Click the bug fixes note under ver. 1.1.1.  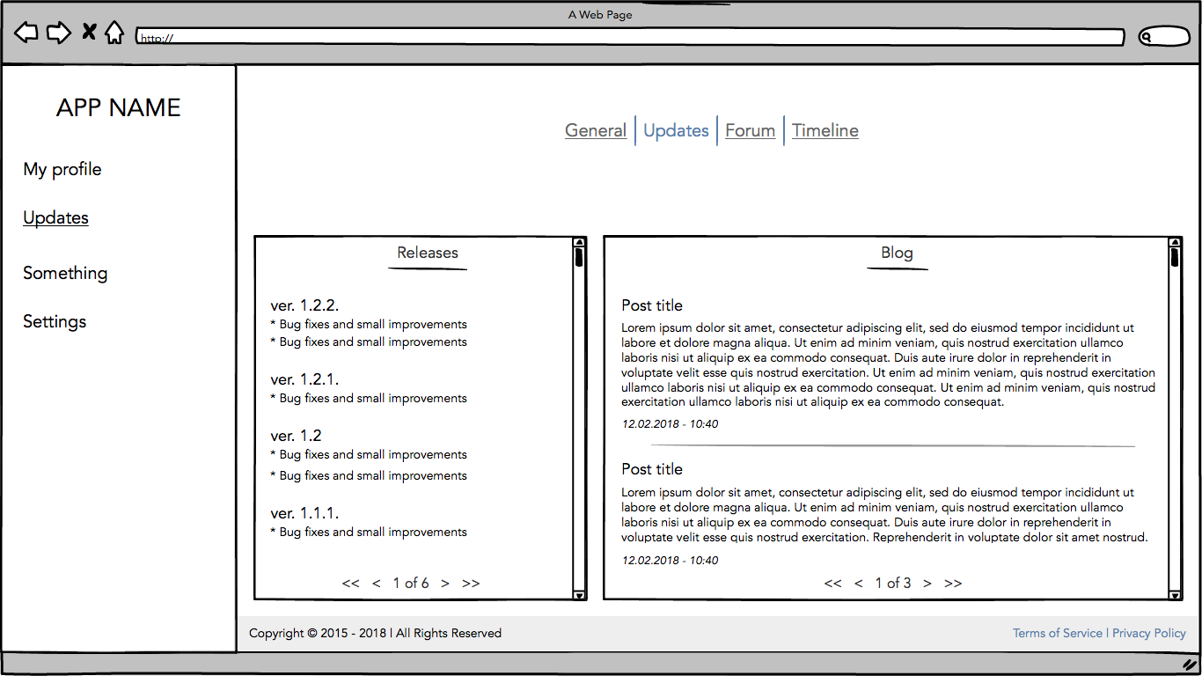pyautogui.click(x=369, y=532)
